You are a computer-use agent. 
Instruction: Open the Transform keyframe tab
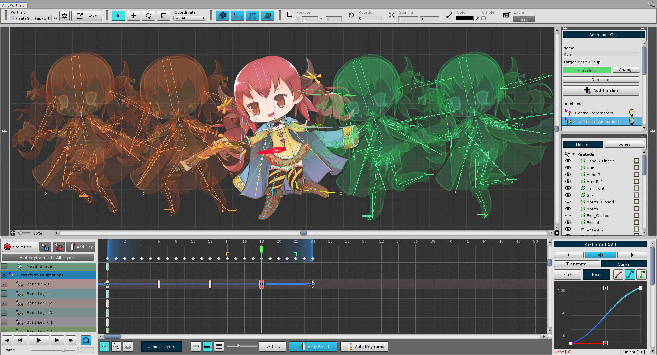577,264
